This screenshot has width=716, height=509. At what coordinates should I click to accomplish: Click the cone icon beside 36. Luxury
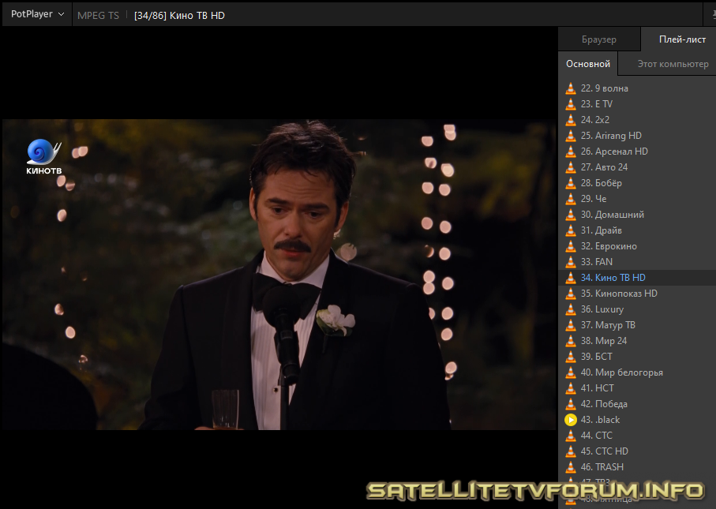click(571, 309)
